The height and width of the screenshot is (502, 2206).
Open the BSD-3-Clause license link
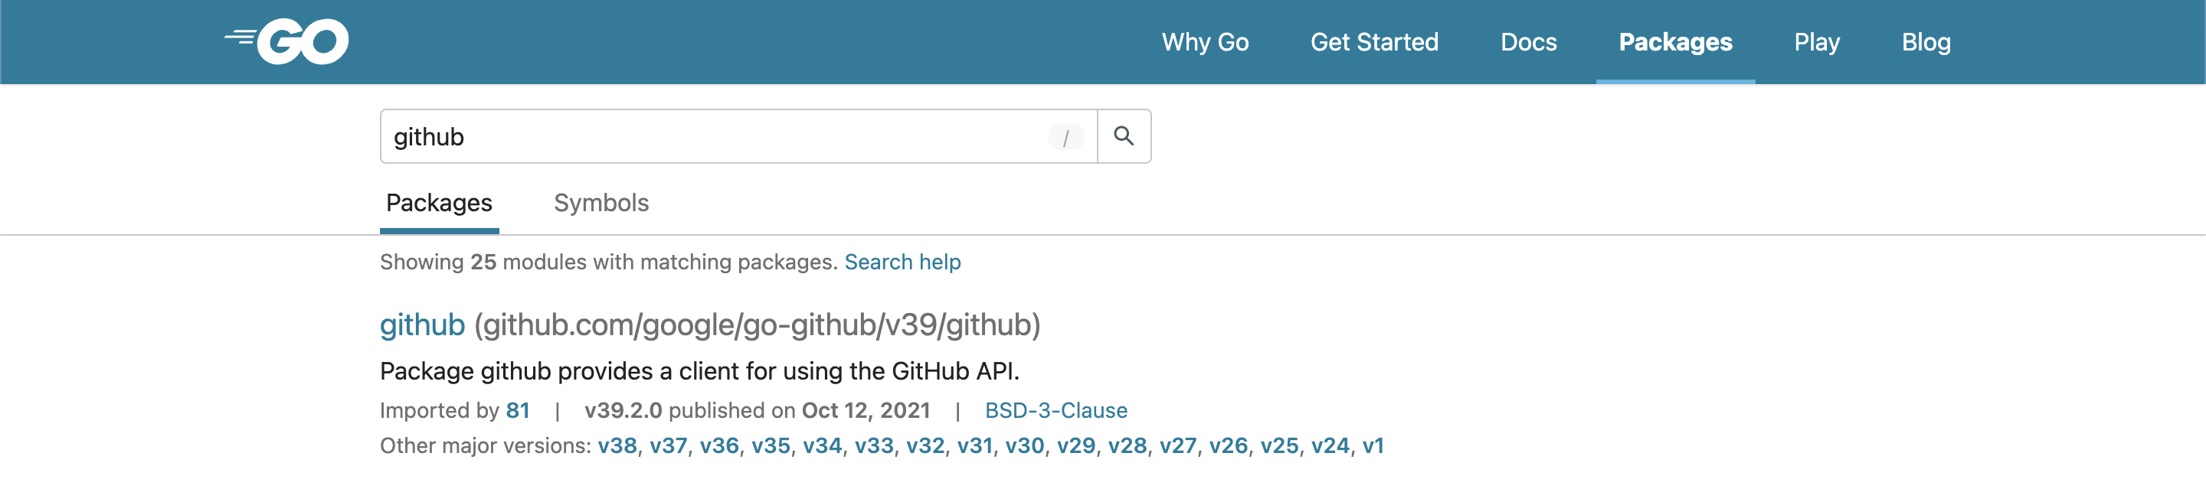click(1056, 410)
